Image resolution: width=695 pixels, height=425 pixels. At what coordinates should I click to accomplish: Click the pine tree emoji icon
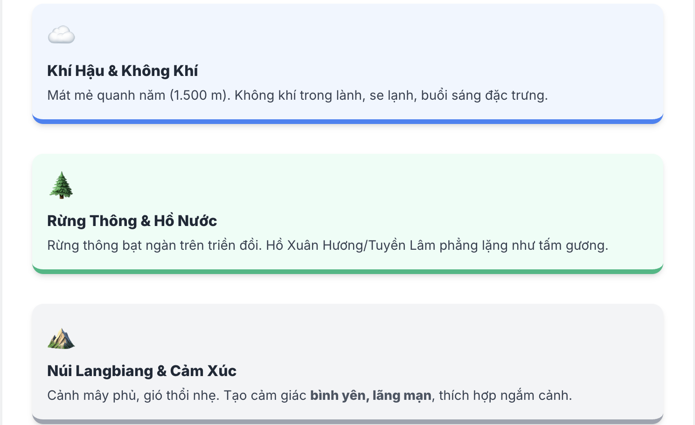(61, 185)
